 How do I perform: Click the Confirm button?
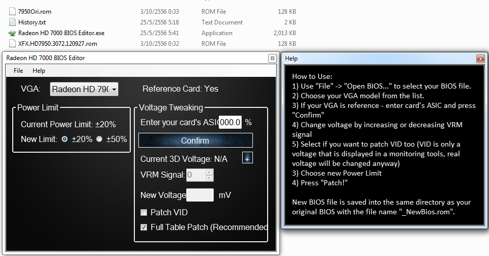pos(195,140)
